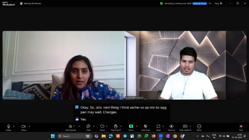Click the EN language indicator
This screenshot has height=140, width=249.
(210, 4)
